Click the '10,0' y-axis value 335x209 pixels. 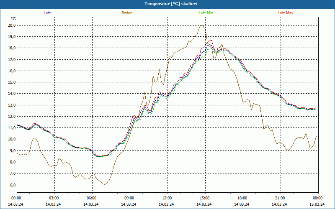12,139
